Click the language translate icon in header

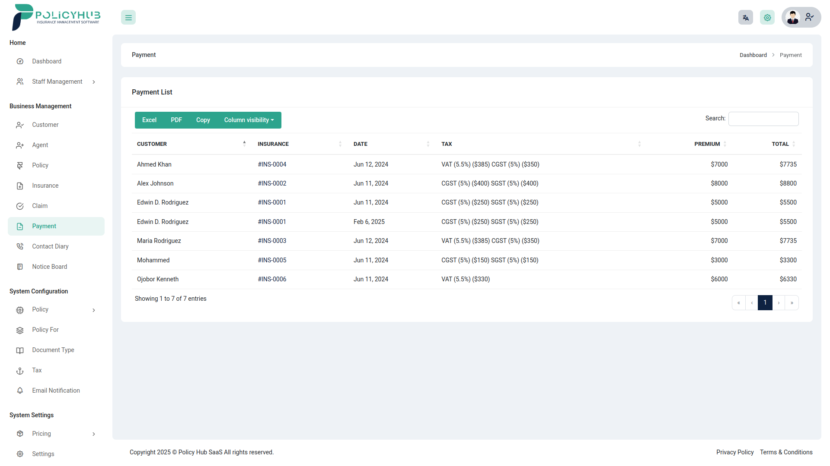point(745,17)
